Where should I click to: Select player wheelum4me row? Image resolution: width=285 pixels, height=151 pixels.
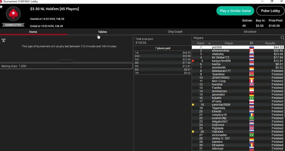click(238, 51)
